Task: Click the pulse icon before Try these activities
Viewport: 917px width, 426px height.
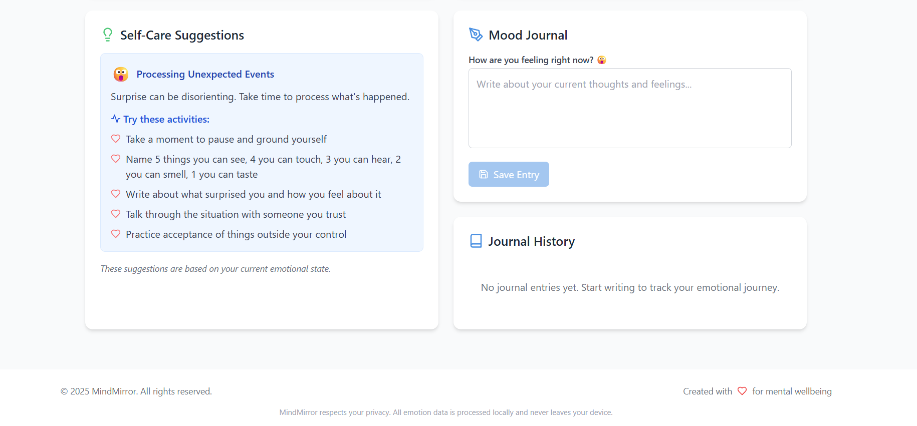Action: point(116,119)
